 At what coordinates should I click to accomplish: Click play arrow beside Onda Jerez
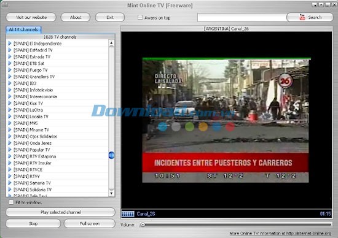pyautogui.click(x=10, y=143)
